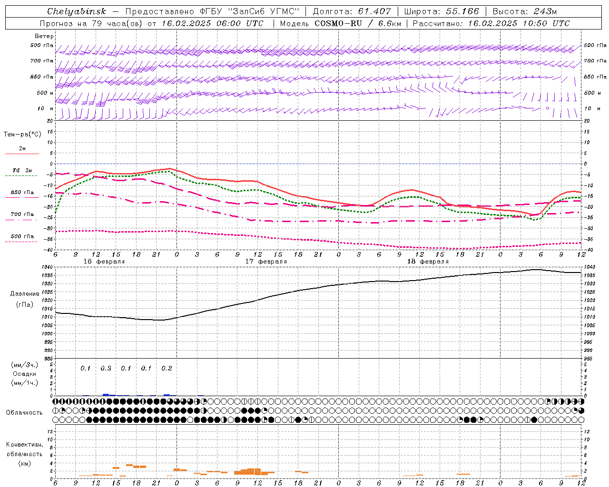Click the 16 февраля date label
Screen dimensions: 609x487
click(104, 262)
